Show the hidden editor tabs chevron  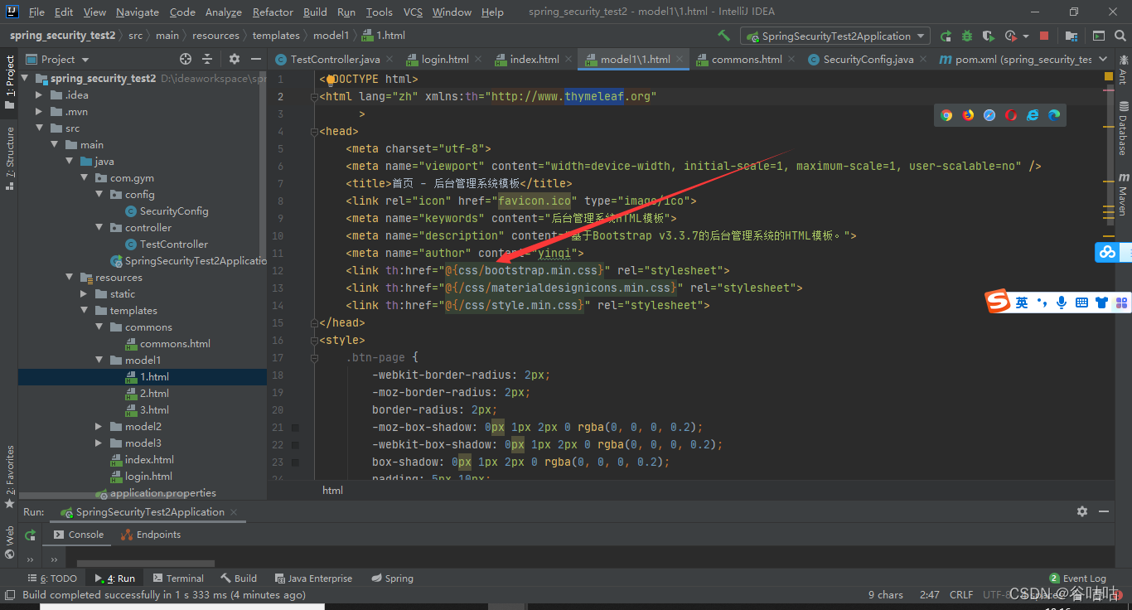click(x=1103, y=59)
